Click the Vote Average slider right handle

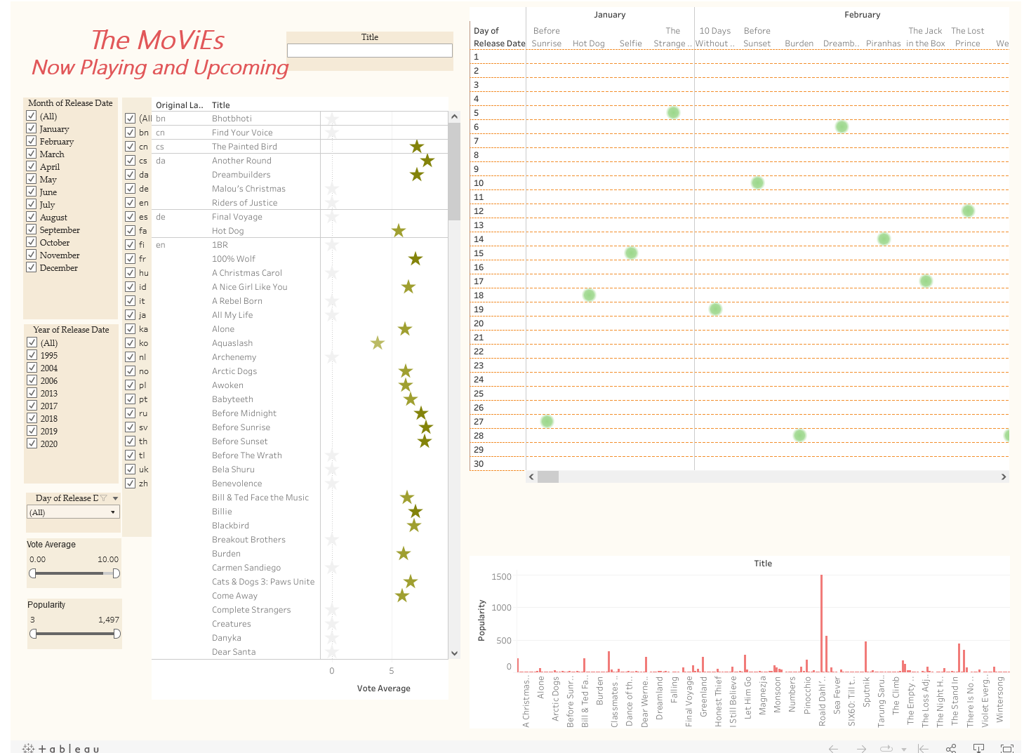(x=116, y=573)
